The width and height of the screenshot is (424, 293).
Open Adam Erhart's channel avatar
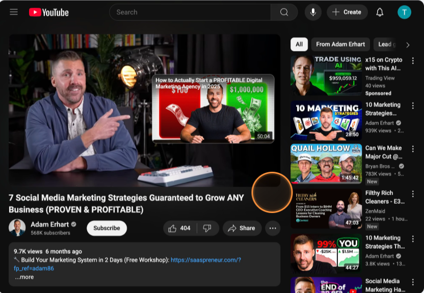[x=17, y=228]
